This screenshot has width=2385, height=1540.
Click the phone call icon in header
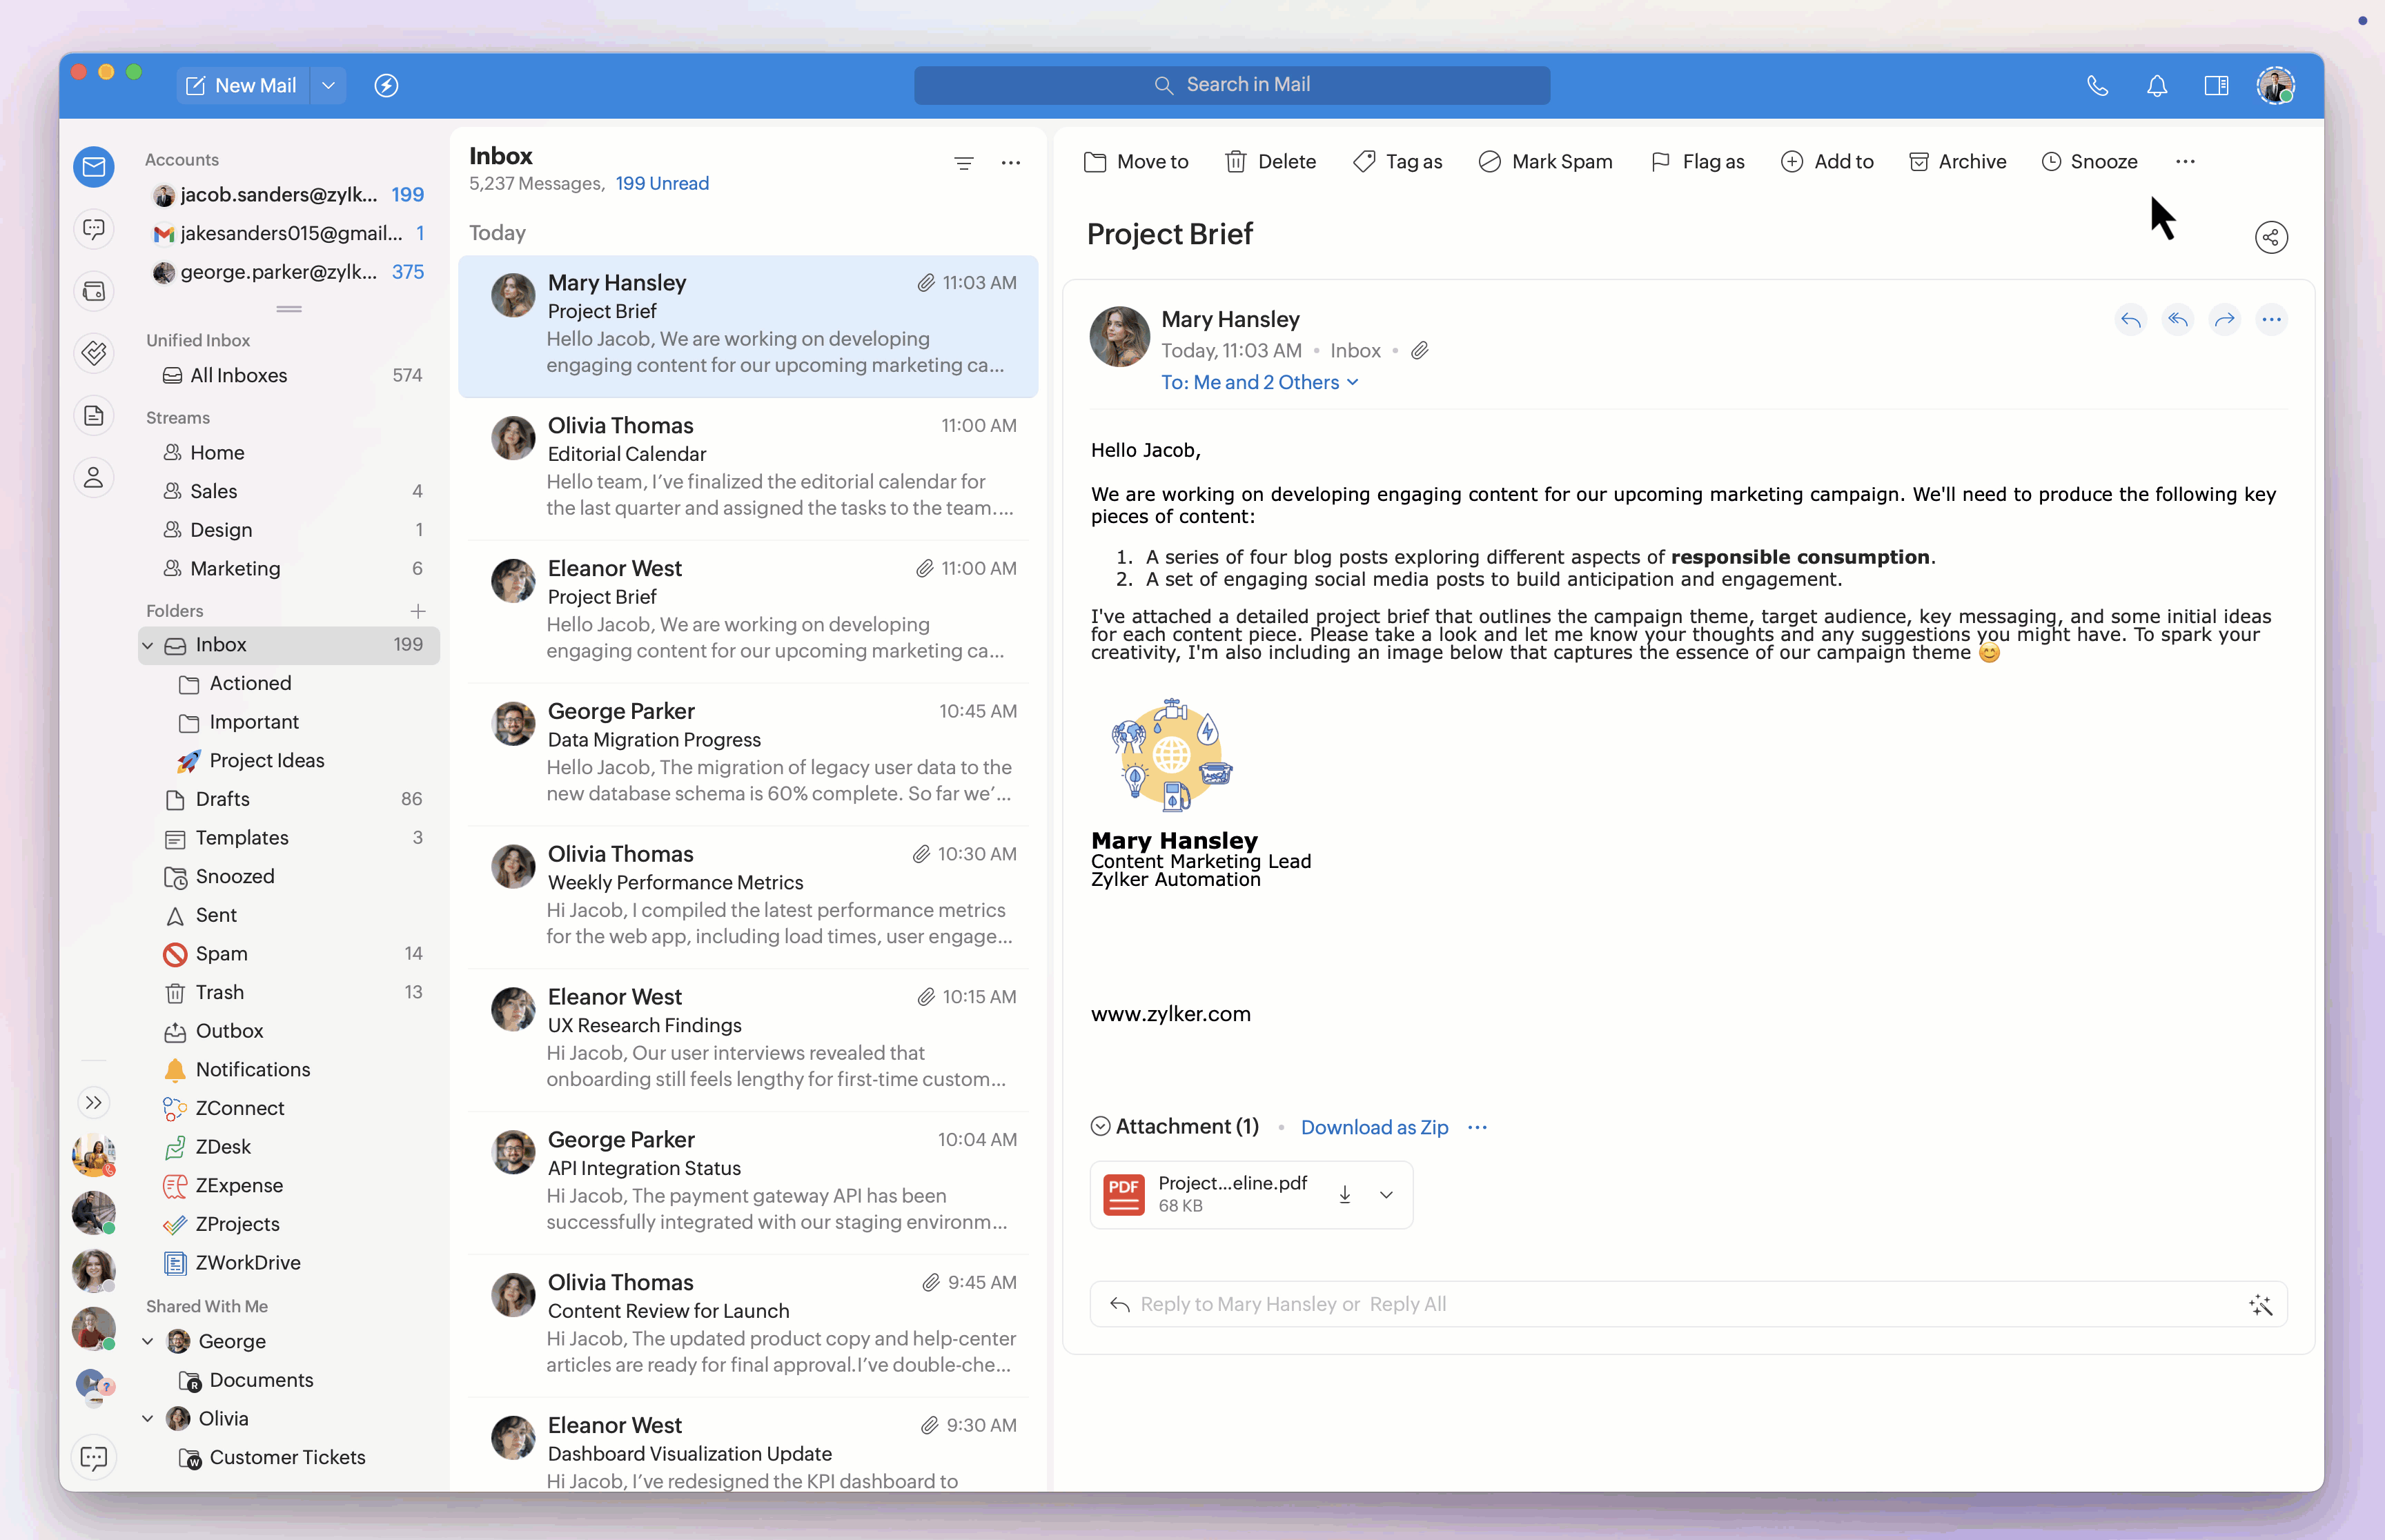(2098, 86)
